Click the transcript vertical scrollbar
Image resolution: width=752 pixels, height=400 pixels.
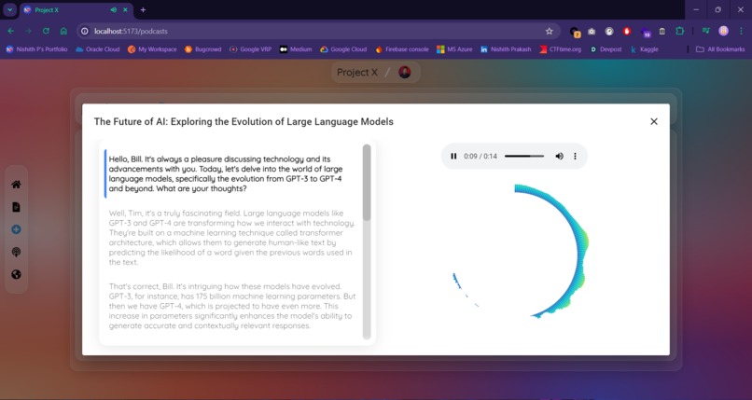pyautogui.click(x=367, y=241)
